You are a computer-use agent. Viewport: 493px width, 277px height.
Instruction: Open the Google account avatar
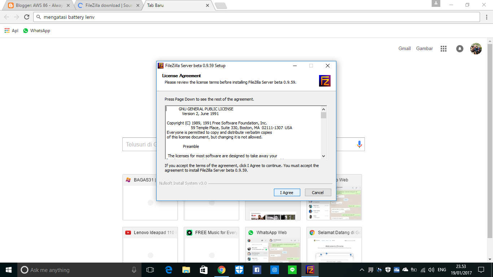click(476, 49)
